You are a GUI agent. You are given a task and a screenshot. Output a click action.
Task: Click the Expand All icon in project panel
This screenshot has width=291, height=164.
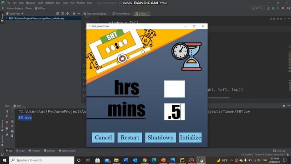pos(63,14)
